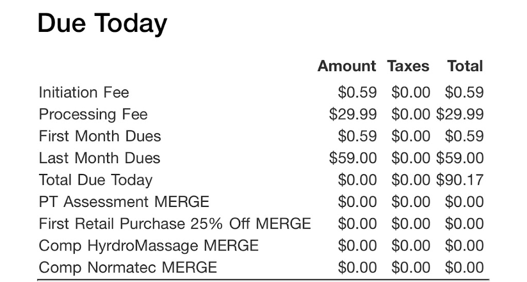Viewport: 527px width, 282px height.
Task: Click the Due Today heading
Action: click(x=102, y=24)
